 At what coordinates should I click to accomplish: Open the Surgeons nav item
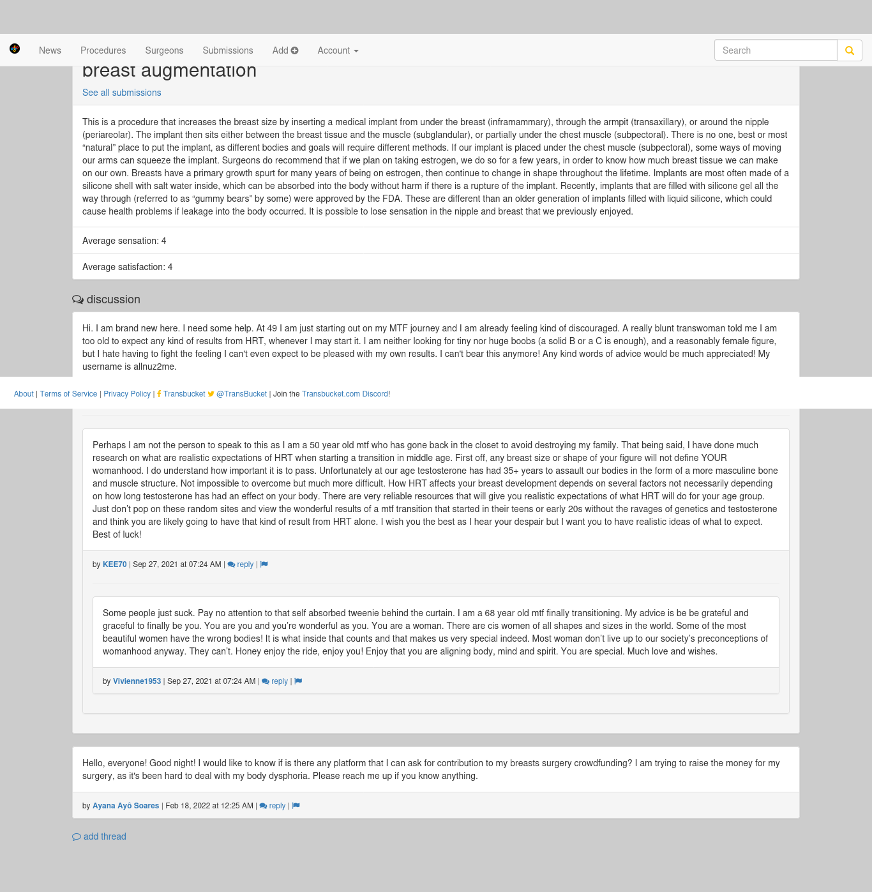point(164,50)
